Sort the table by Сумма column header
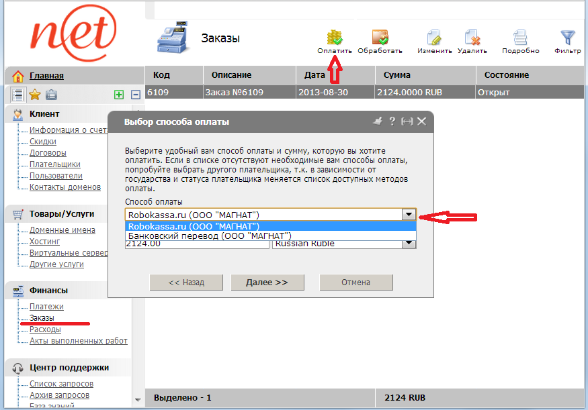 (396, 75)
